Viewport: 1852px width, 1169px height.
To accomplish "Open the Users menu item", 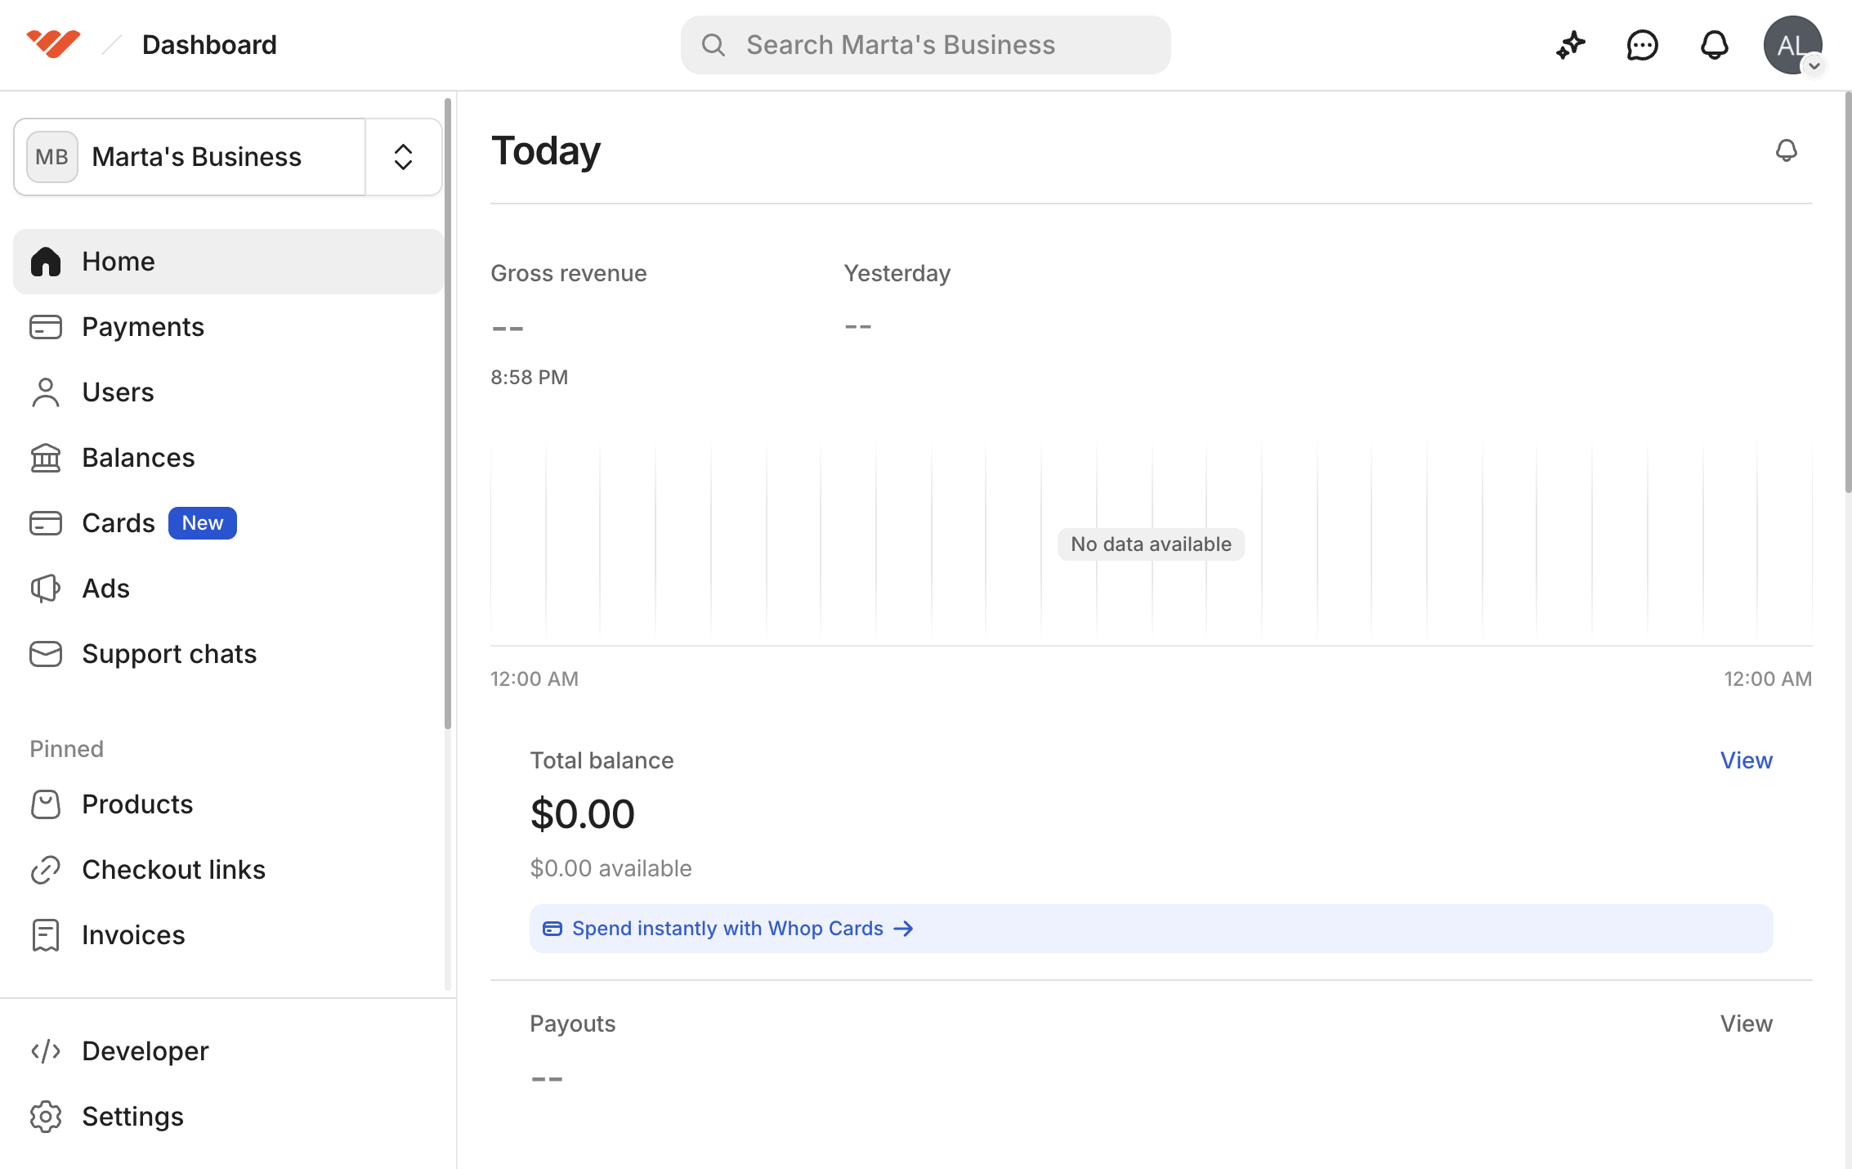I will (228, 392).
